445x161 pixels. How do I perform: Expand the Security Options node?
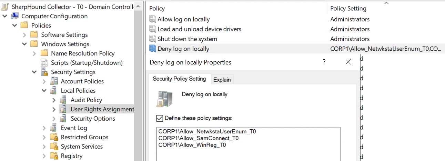(54, 119)
